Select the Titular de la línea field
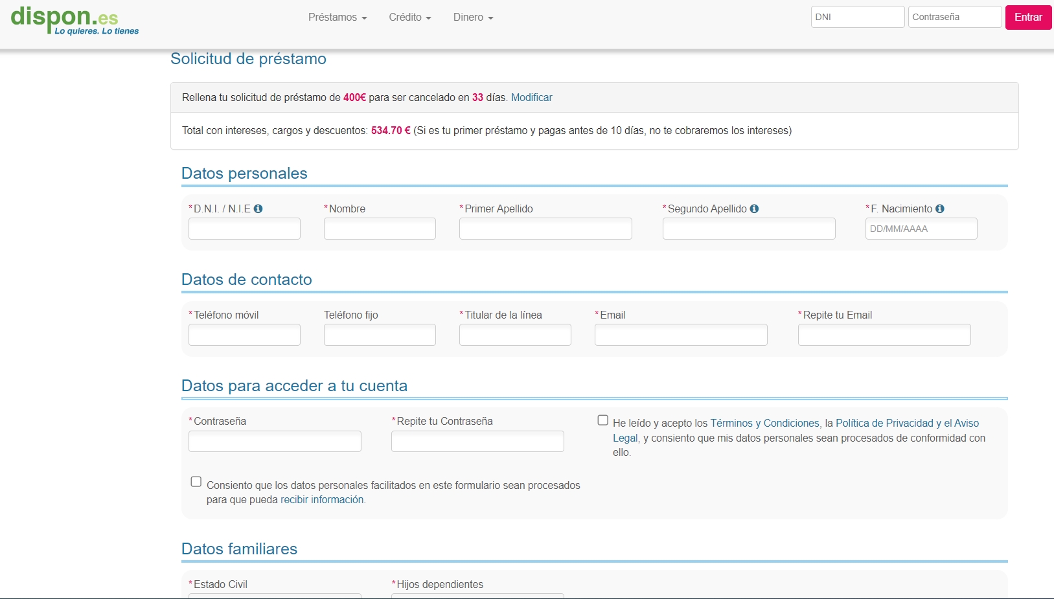1054x599 pixels. (515, 335)
